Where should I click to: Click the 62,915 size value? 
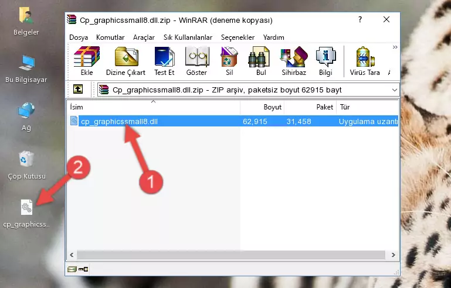click(x=255, y=121)
